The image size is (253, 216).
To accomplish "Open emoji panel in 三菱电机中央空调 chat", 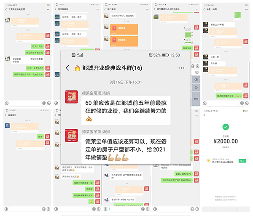I will 44,103.
